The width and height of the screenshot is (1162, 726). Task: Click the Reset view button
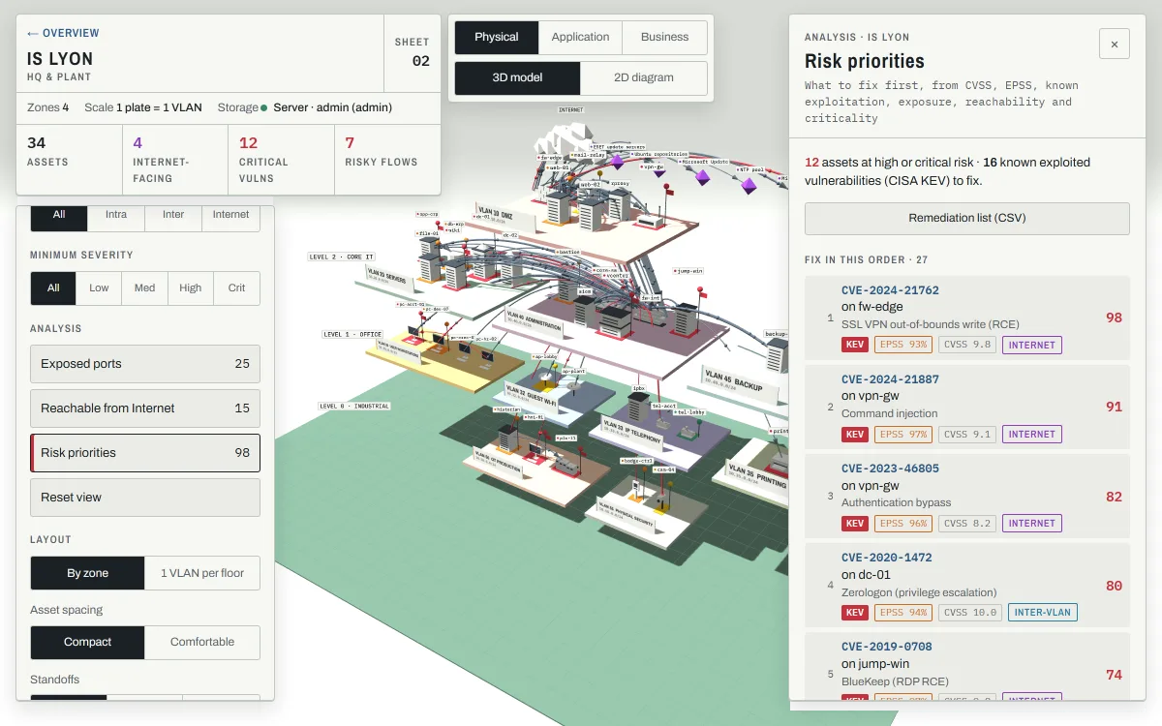click(145, 498)
